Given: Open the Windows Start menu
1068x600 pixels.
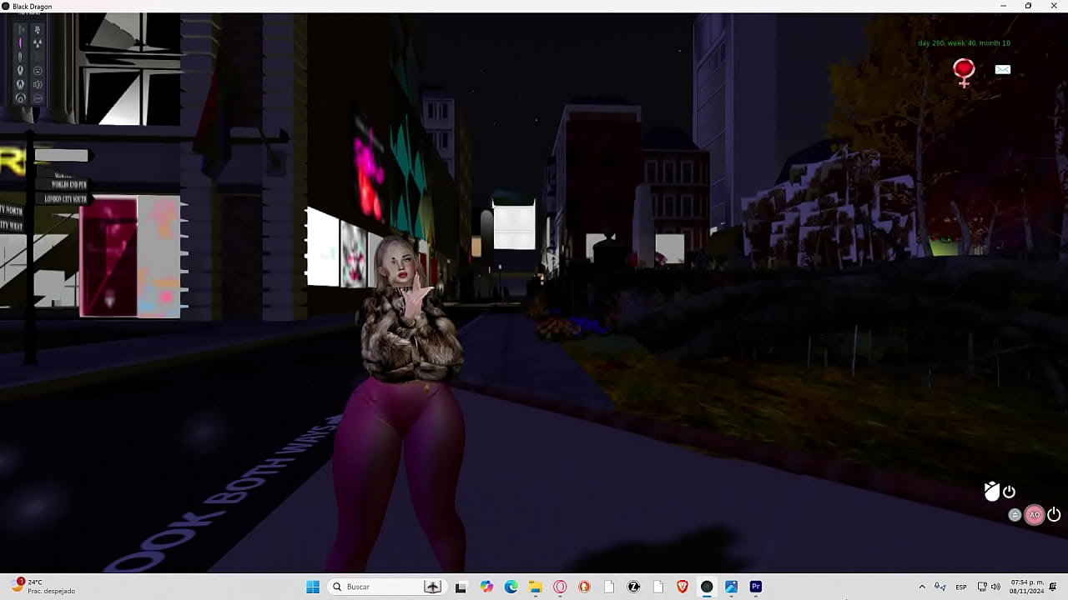Looking at the screenshot, I should point(313,587).
